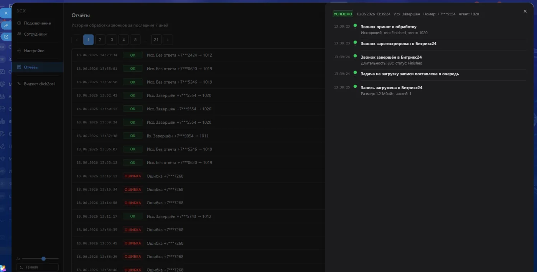
Task: Open the Подключение section
Action: (x=38, y=23)
